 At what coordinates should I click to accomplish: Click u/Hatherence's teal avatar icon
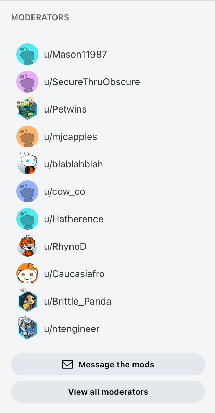(27, 219)
